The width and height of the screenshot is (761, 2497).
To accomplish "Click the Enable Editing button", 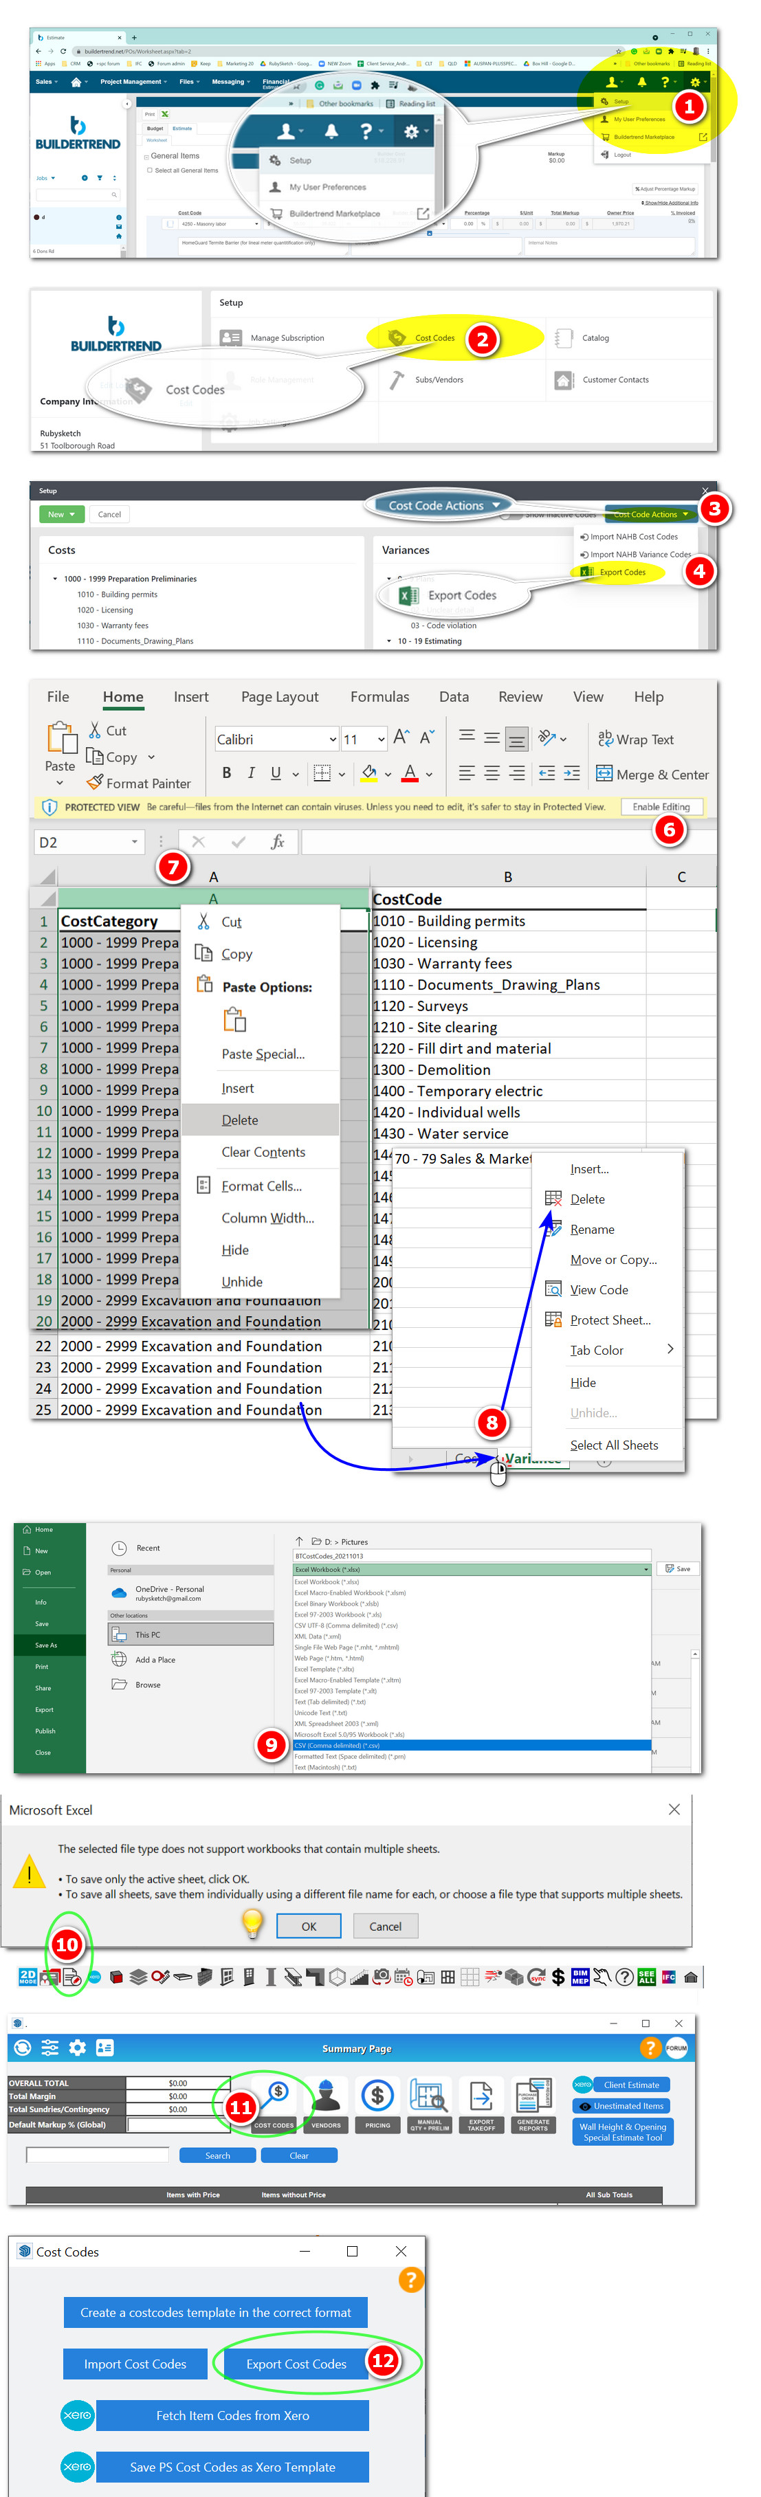I will coord(661,806).
